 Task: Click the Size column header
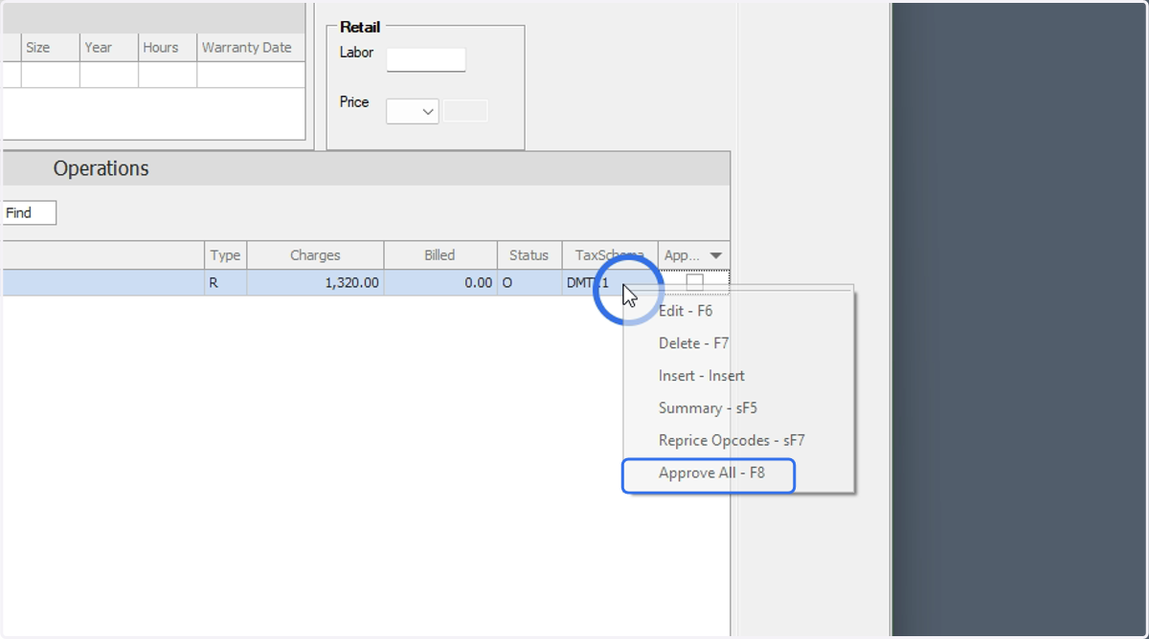click(x=51, y=48)
